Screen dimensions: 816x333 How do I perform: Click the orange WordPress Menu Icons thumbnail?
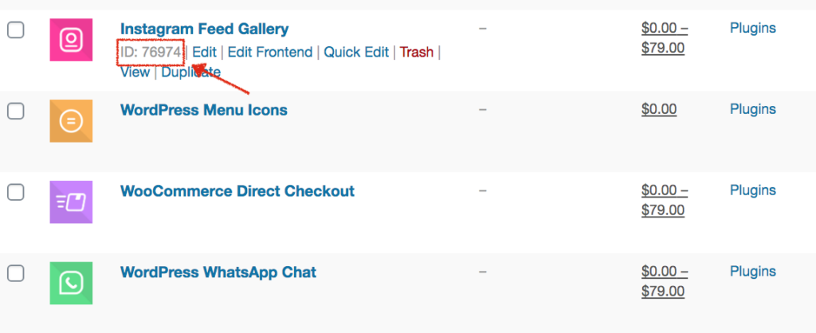click(71, 121)
